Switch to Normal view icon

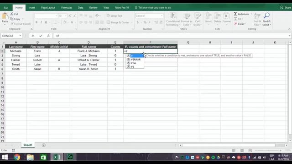[x=234, y=150]
